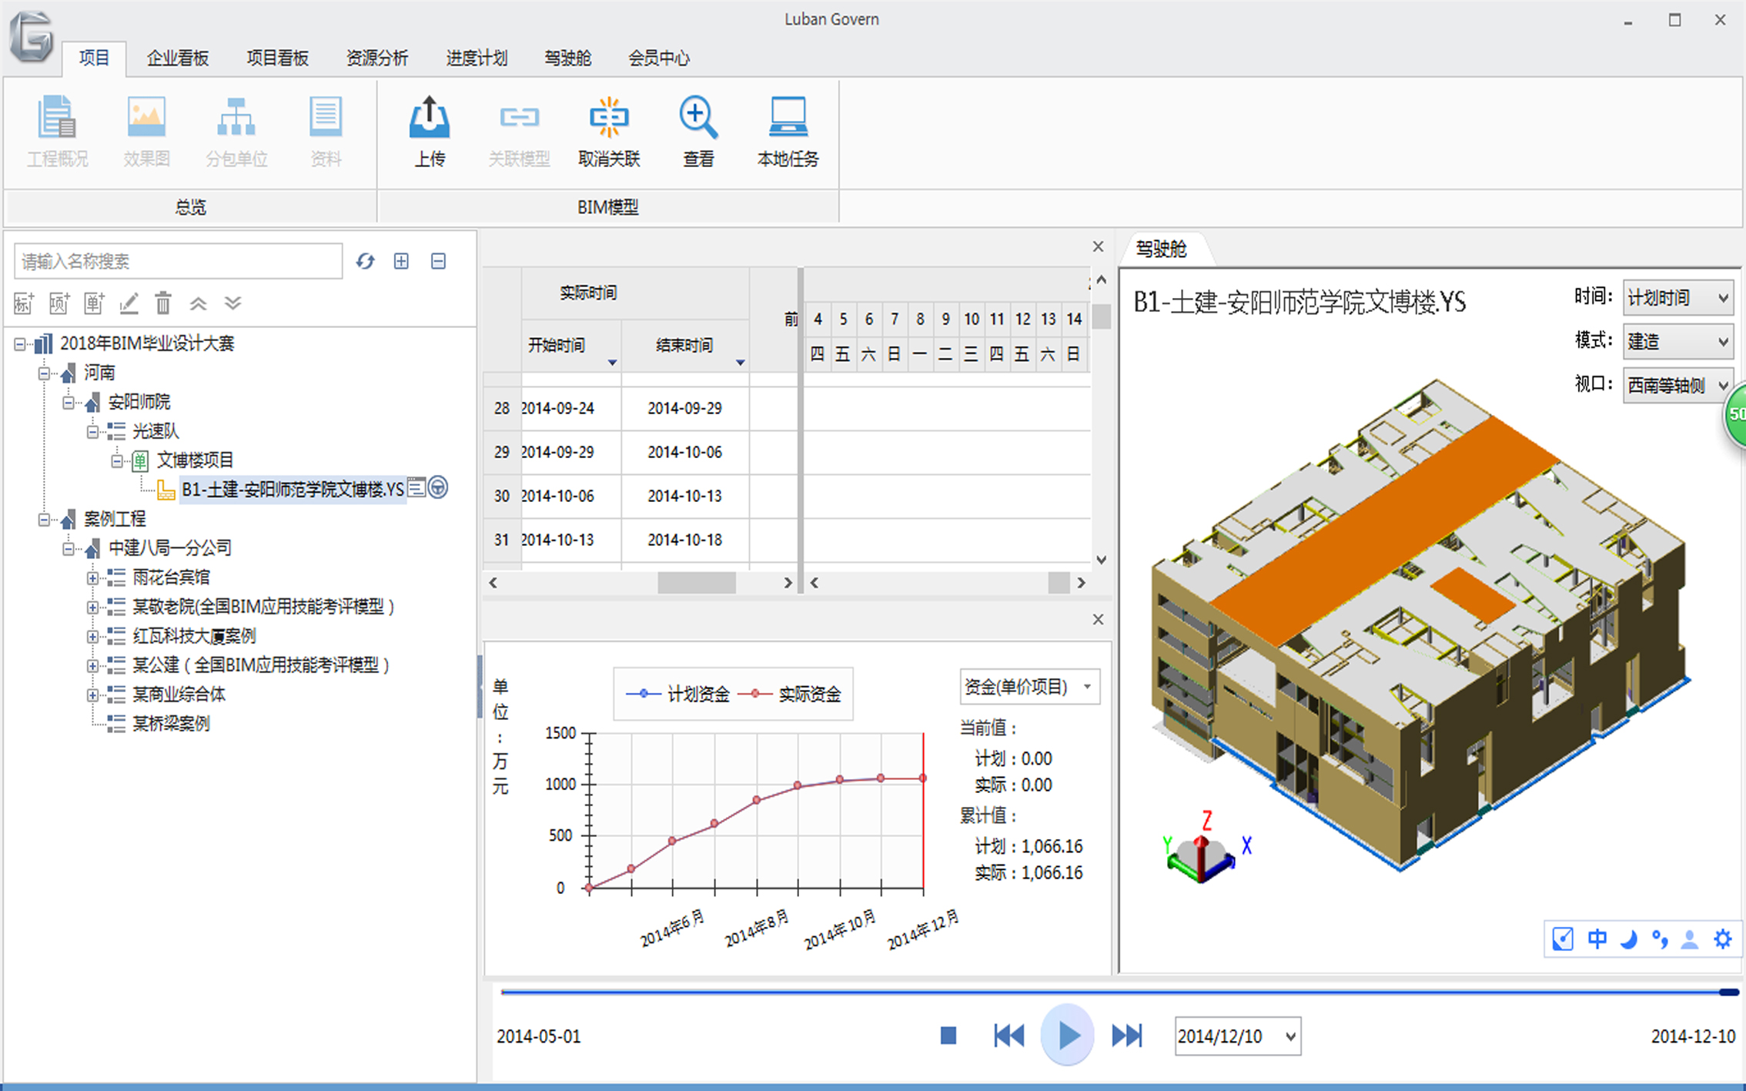
Task: Refresh the project tree
Action: tap(365, 261)
